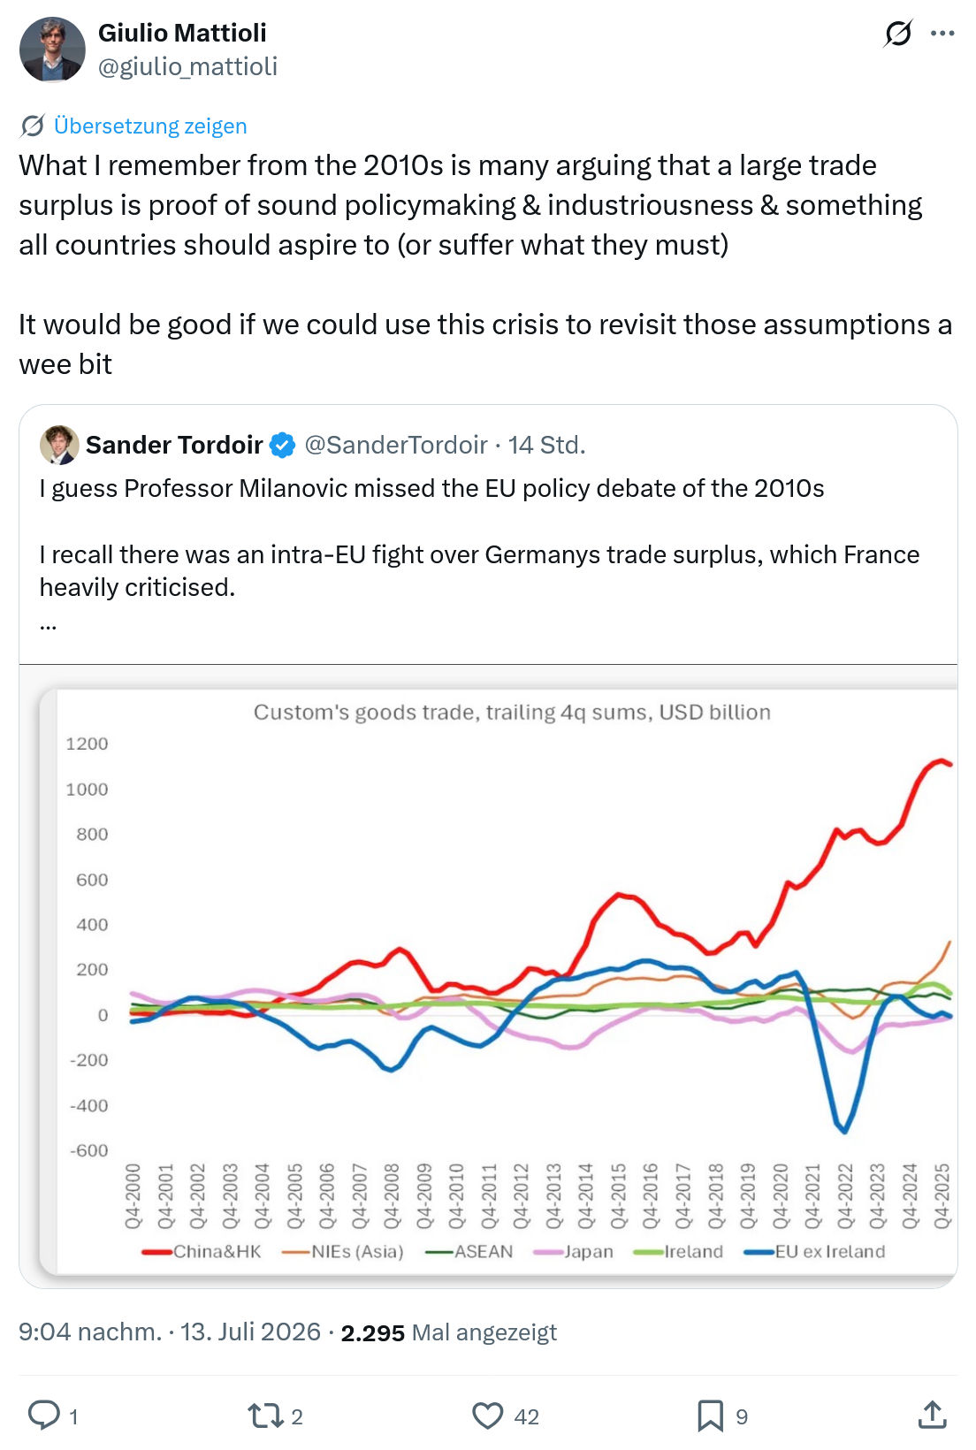976x1450 pixels.
Task: Open Giulio Mattioli's profile picture
Action: (x=52, y=50)
